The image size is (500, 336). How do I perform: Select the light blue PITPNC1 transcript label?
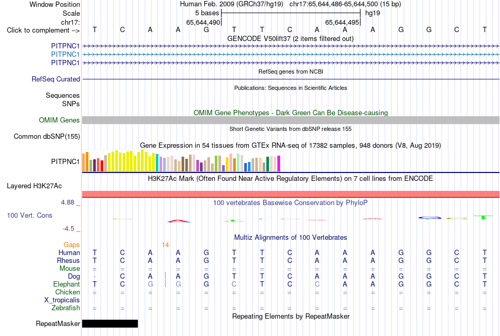(65, 55)
